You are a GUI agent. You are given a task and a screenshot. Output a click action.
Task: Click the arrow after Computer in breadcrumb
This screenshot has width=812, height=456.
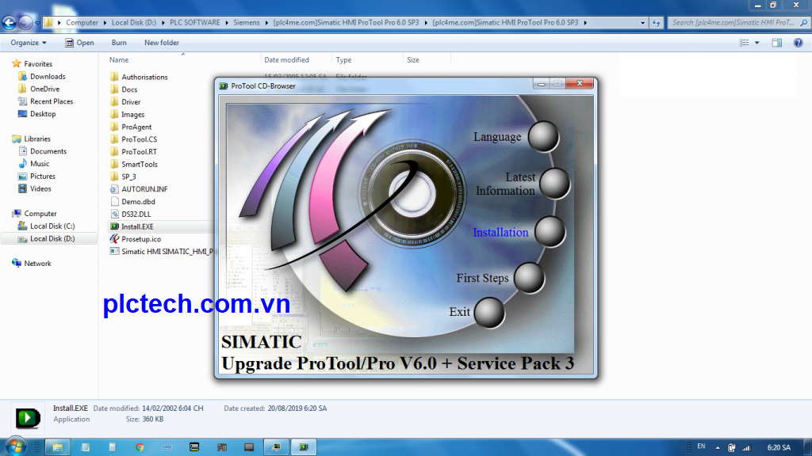click(105, 23)
